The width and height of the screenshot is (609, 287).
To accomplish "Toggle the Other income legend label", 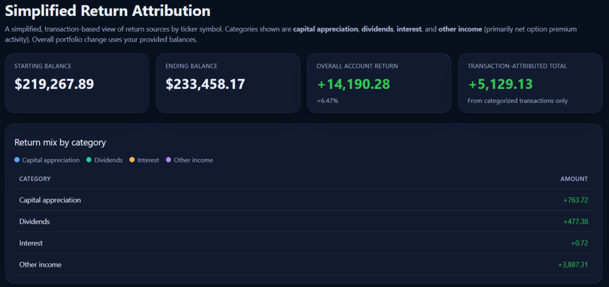I will tap(193, 160).
